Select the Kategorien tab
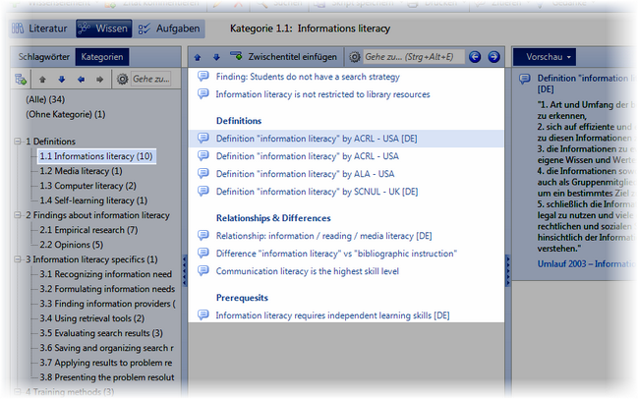 point(102,57)
